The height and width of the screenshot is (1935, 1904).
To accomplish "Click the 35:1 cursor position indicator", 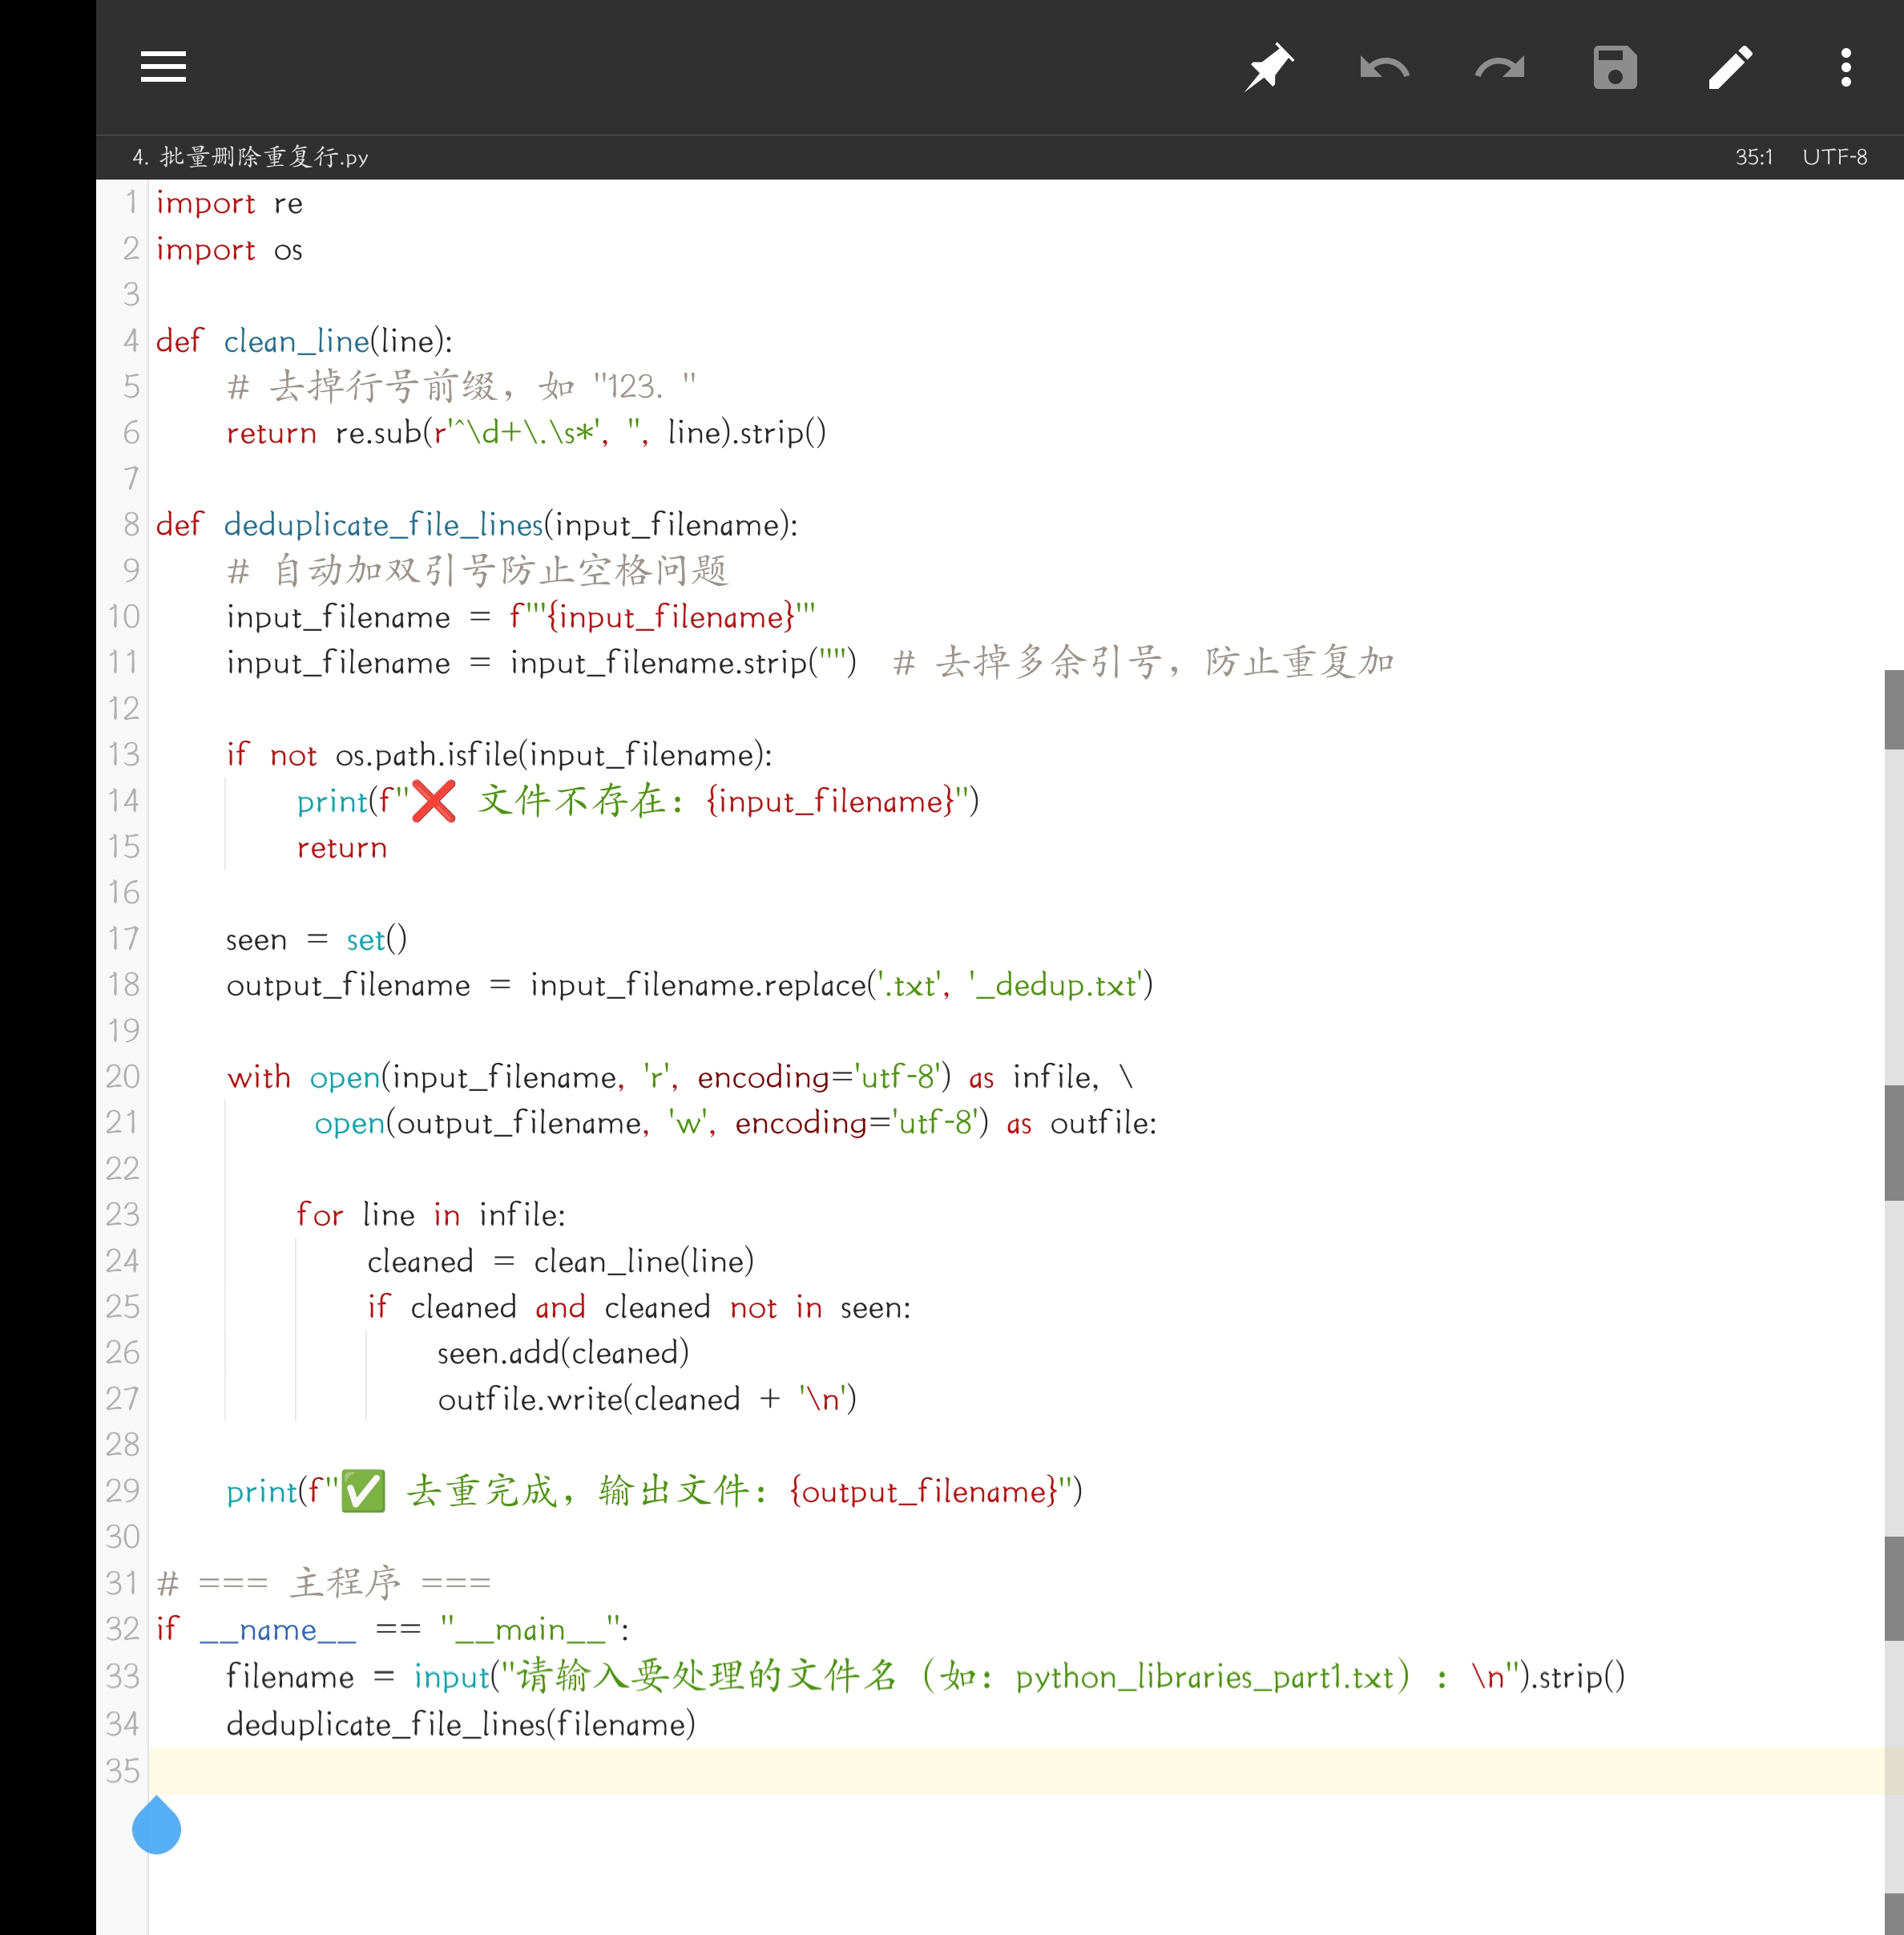I will pyautogui.click(x=1753, y=157).
